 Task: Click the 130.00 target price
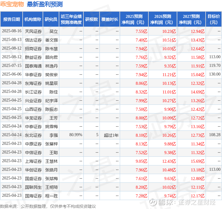[x=215, y=74]
